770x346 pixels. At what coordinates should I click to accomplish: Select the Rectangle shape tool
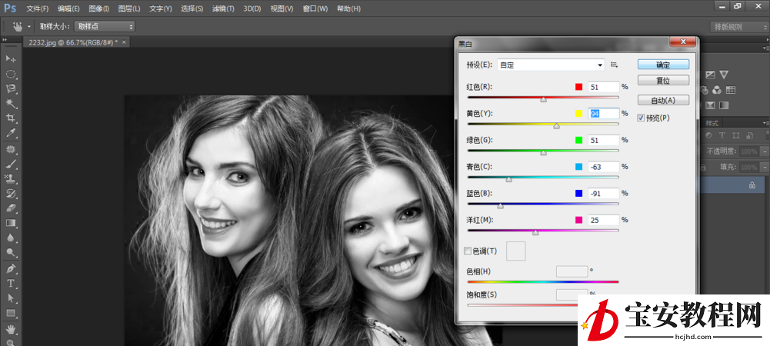(x=11, y=313)
